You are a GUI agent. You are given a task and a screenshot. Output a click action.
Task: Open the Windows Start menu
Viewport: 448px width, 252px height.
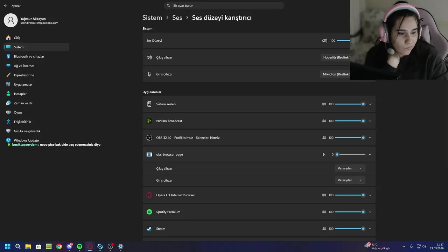(8, 246)
